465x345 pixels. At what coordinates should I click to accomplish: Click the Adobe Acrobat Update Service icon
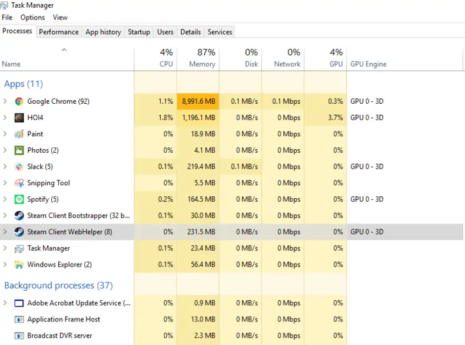(19, 303)
